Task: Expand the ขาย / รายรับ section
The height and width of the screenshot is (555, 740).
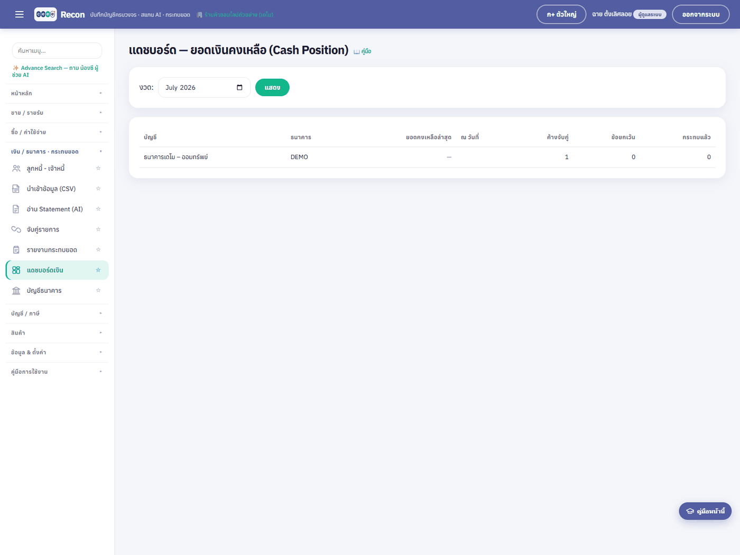Action: tap(57, 113)
